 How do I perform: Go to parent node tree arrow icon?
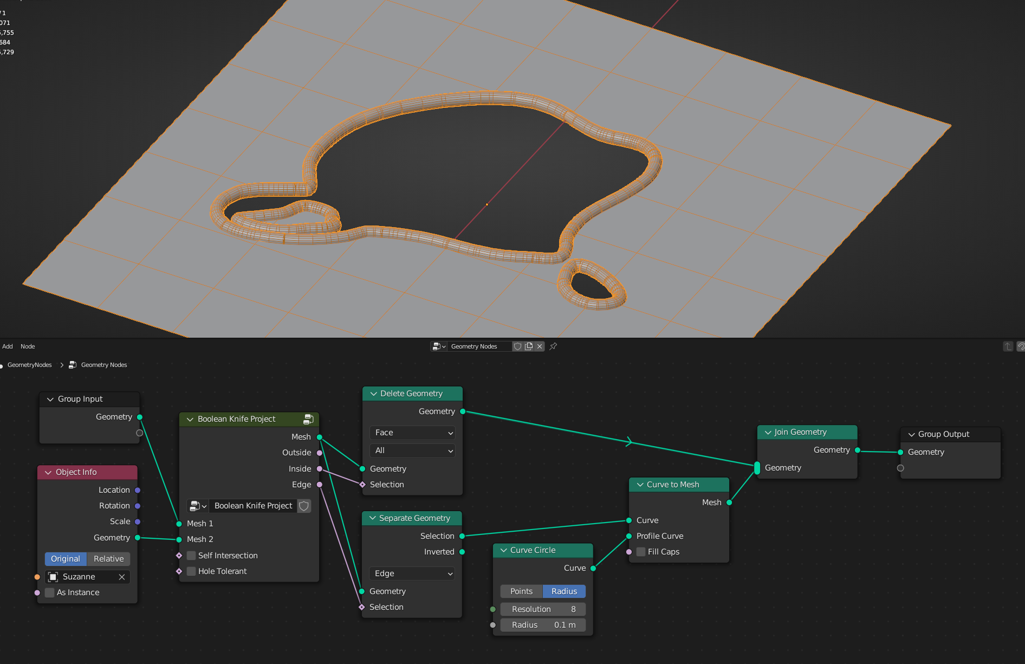tap(1008, 346)
